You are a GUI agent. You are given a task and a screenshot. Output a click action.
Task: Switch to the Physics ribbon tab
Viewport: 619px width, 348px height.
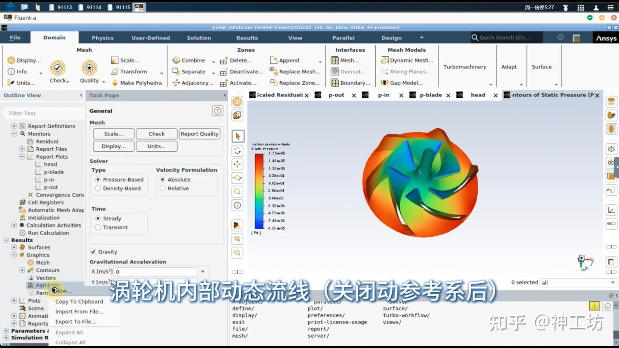pyautogui.click(x=102, y=38)
